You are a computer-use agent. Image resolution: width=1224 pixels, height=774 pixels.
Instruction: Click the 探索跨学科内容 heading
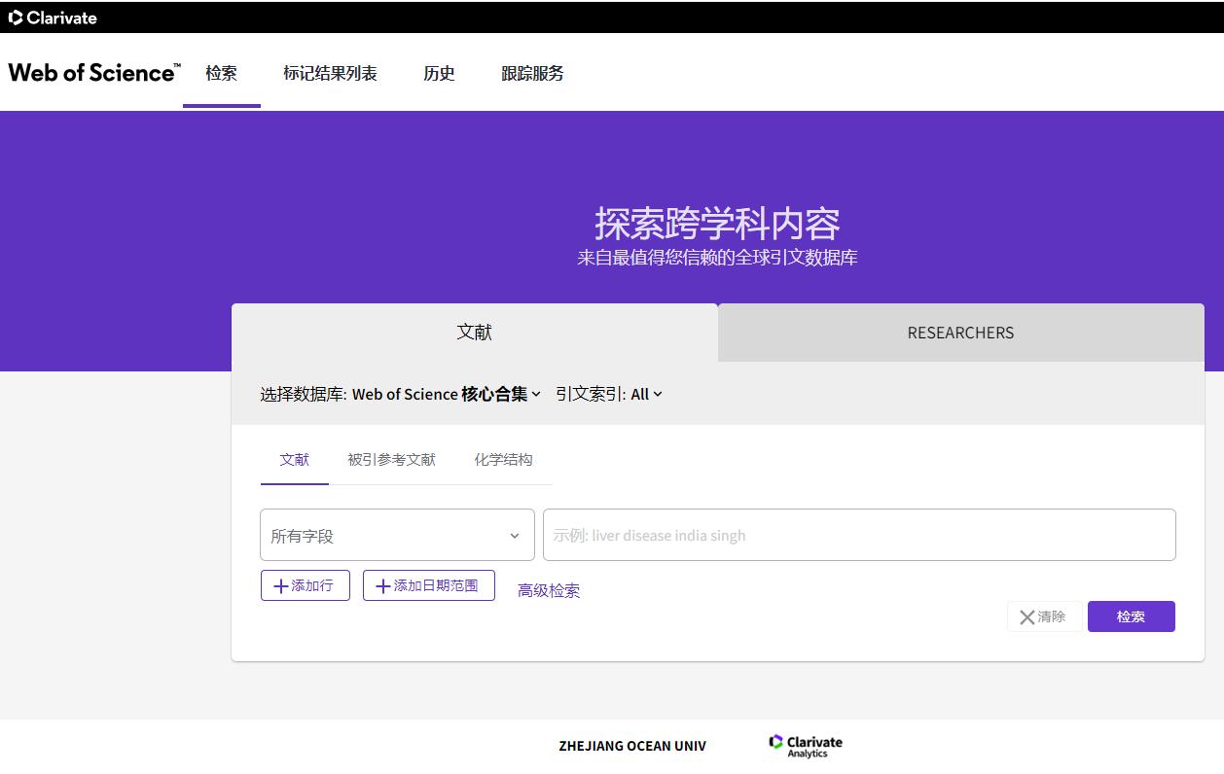coord(717,224)
